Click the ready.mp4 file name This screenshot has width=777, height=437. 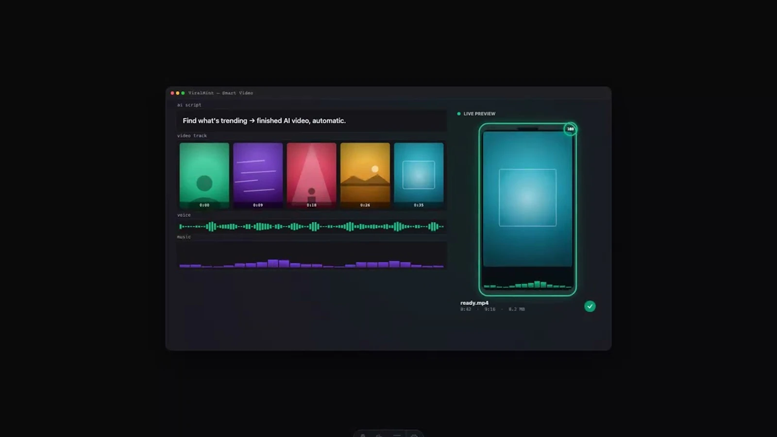pos(474,303)
